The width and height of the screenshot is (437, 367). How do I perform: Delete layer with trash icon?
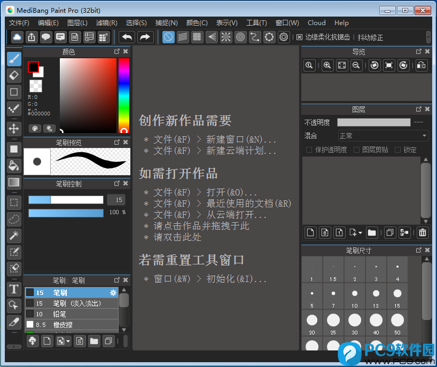[x=423, y=232]
